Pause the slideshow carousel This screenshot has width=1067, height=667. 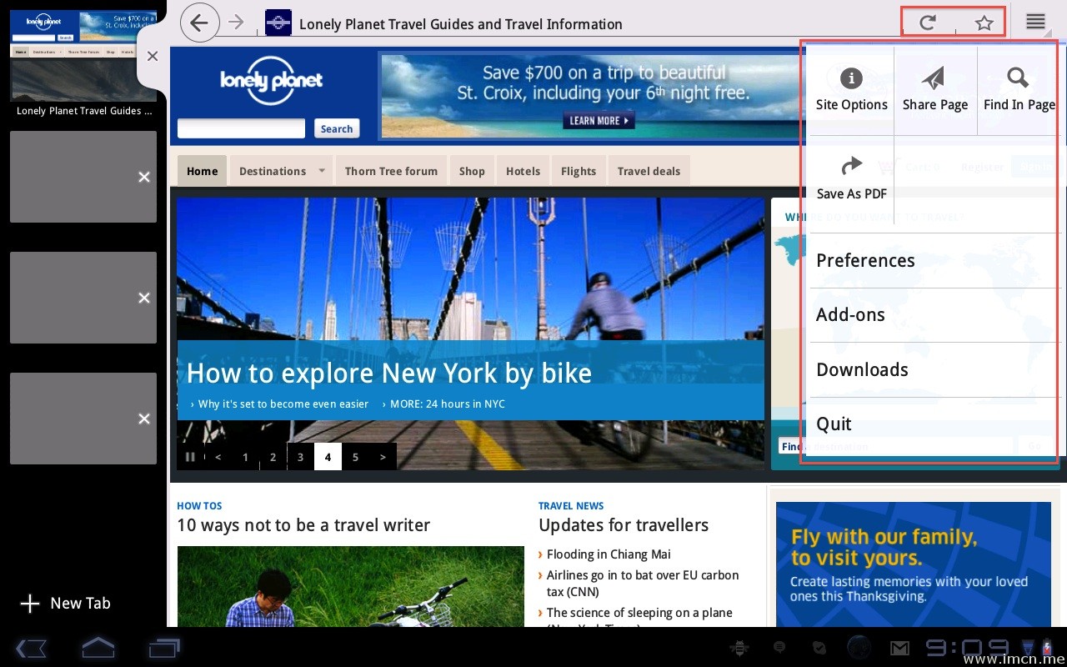(x=190, y=457)
